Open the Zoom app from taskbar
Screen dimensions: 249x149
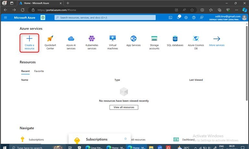[x=160, y=148]
